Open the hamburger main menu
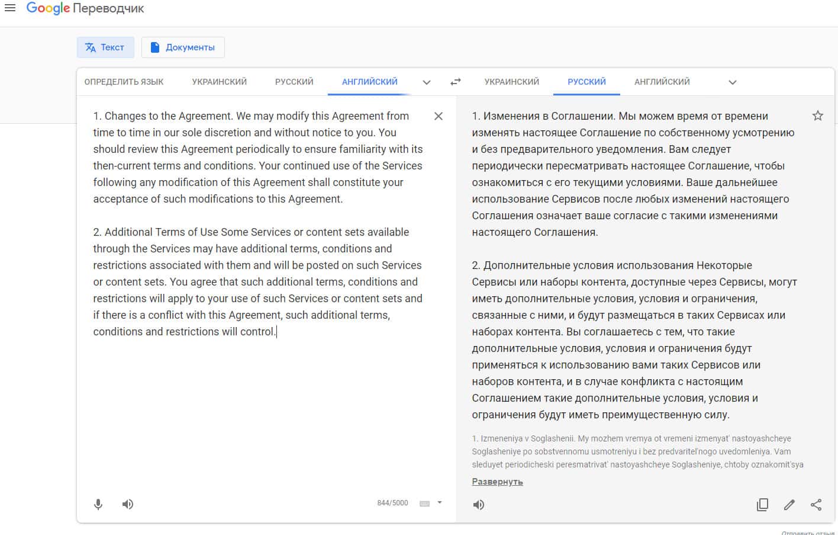The height and width of the screenshot is (535, 838). 10,8
